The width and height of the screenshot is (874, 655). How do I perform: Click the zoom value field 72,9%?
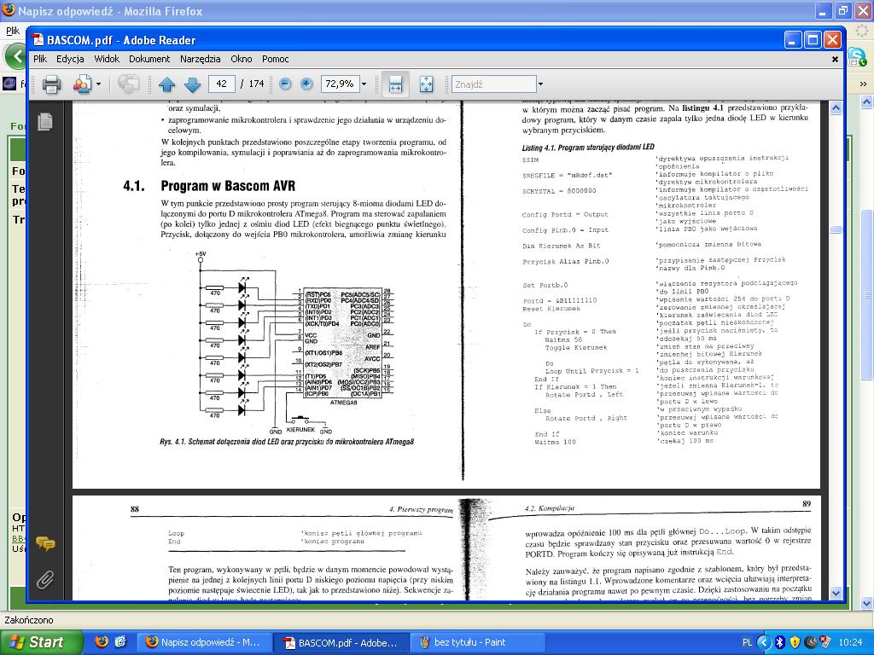[x=340, y=84]
